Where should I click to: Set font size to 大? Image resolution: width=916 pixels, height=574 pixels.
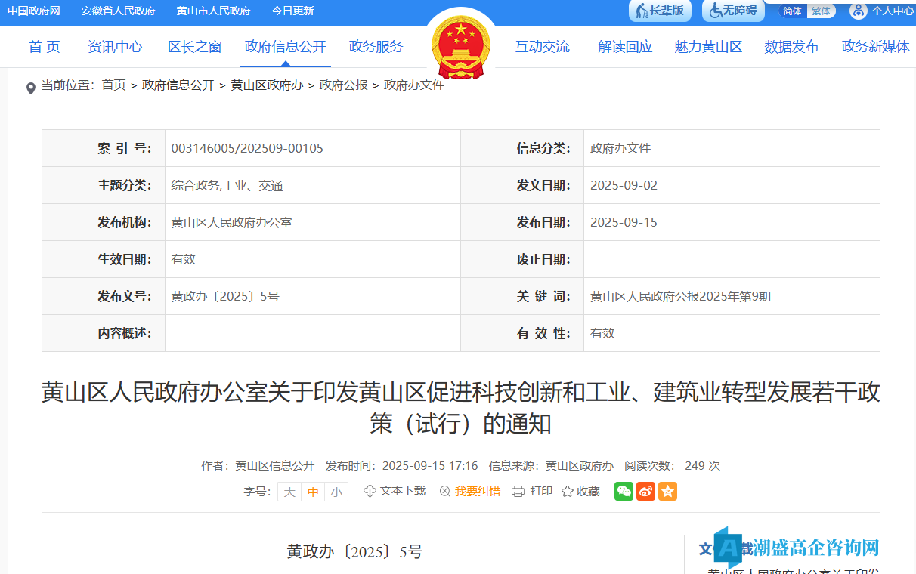pyautogui.click(x=289, y=491)
